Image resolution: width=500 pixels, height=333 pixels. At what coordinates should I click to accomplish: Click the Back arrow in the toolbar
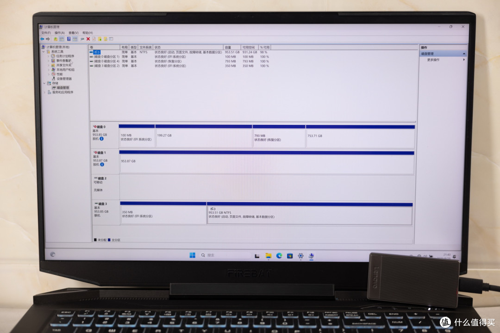click(42, 39)
